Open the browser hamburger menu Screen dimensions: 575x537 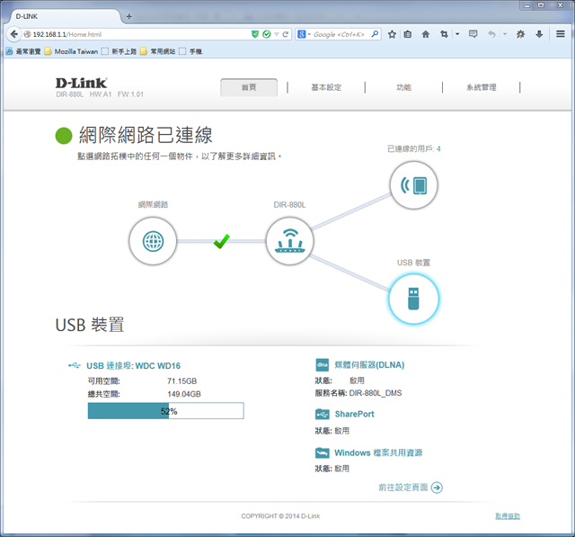[x=560, y=34]
